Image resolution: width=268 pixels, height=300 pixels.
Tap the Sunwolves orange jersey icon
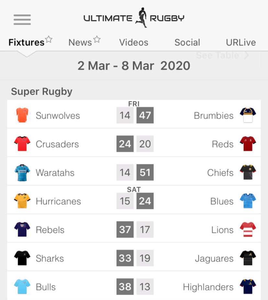22,115
